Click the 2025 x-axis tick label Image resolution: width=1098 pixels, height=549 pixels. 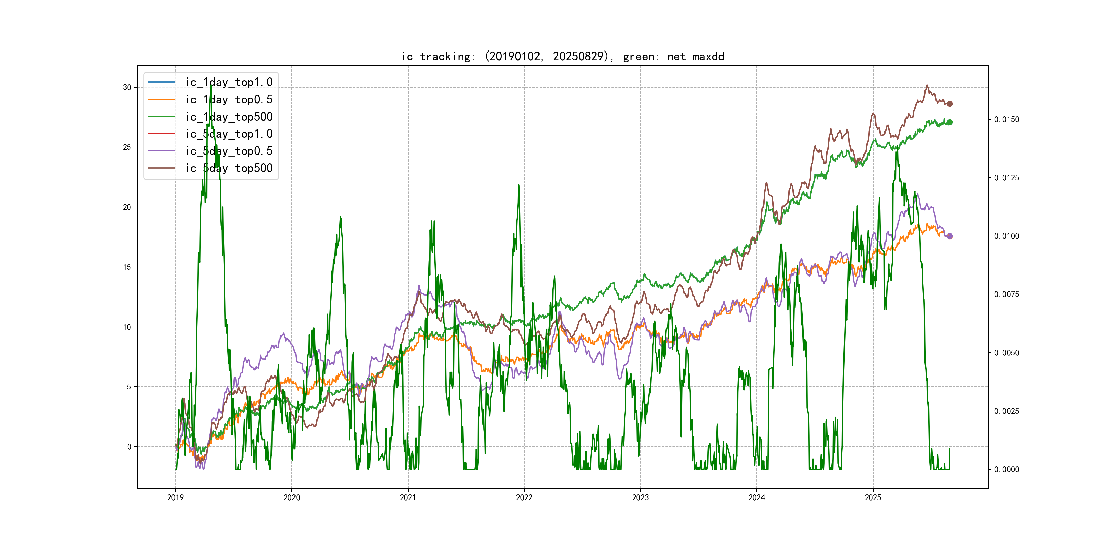[x=873, y=497]
